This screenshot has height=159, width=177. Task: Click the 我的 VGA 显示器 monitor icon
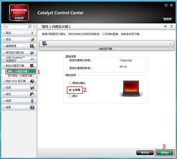pos(32,81)
